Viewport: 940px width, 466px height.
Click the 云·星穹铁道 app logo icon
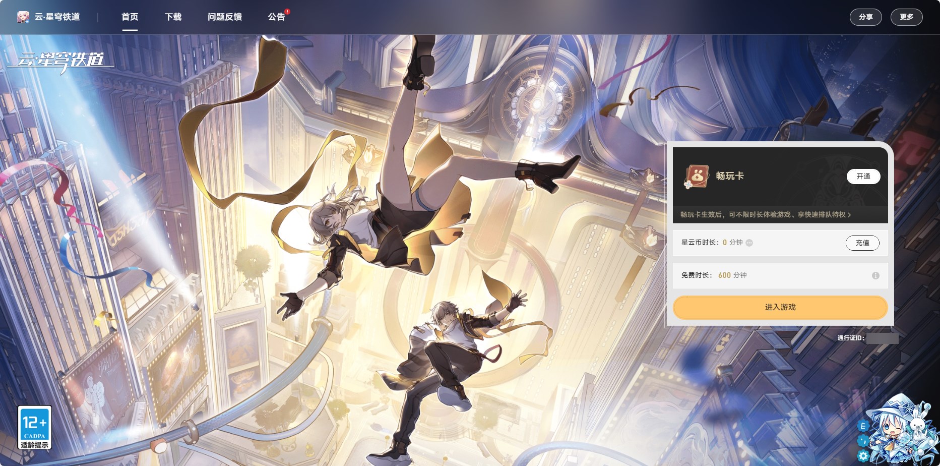23,17
